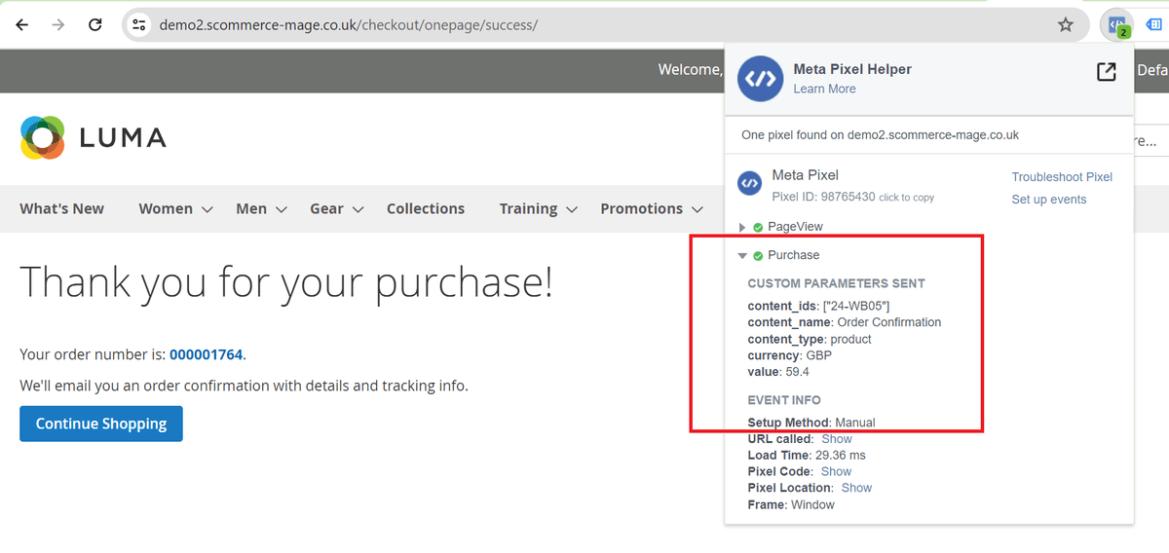Open the What's New menu item
The width and height of the screenshot is (1169, 553).
[x=61, y=208]
